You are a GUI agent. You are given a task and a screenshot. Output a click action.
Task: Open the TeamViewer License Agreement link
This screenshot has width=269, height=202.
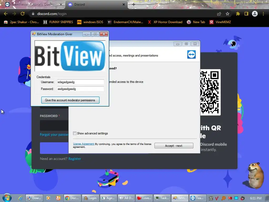point(84,144)
